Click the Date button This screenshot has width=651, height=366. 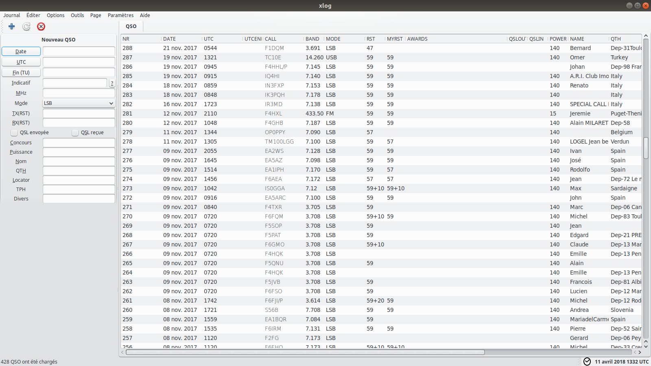point(21,51)
